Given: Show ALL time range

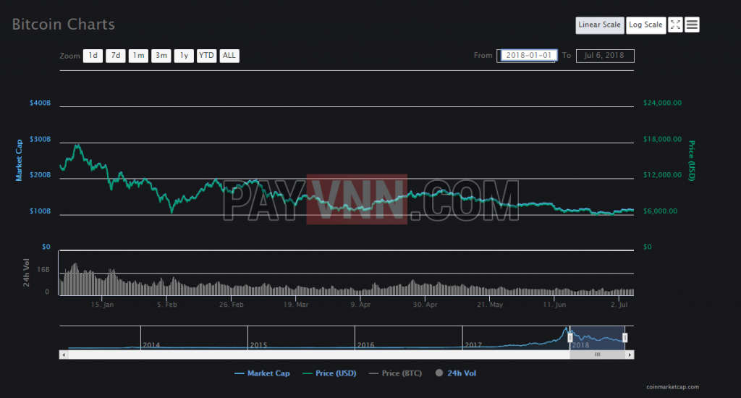Looking at the screenshot, I should click(x=229, y=56).
